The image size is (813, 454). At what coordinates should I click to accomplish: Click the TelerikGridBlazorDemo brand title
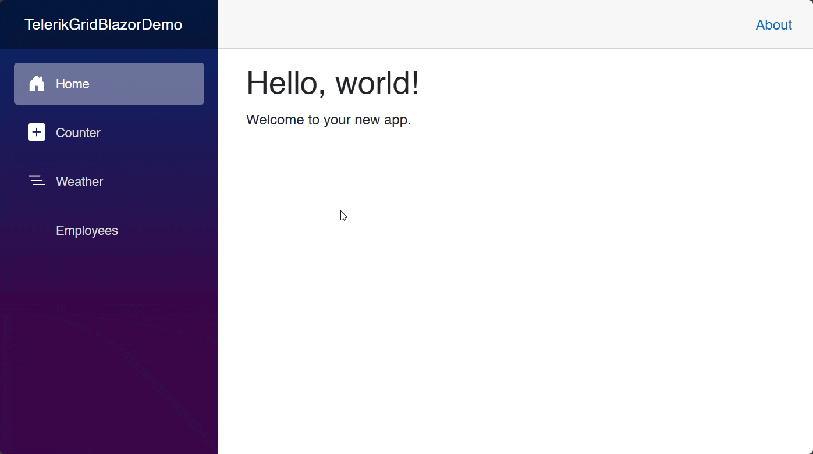[103, 25]
